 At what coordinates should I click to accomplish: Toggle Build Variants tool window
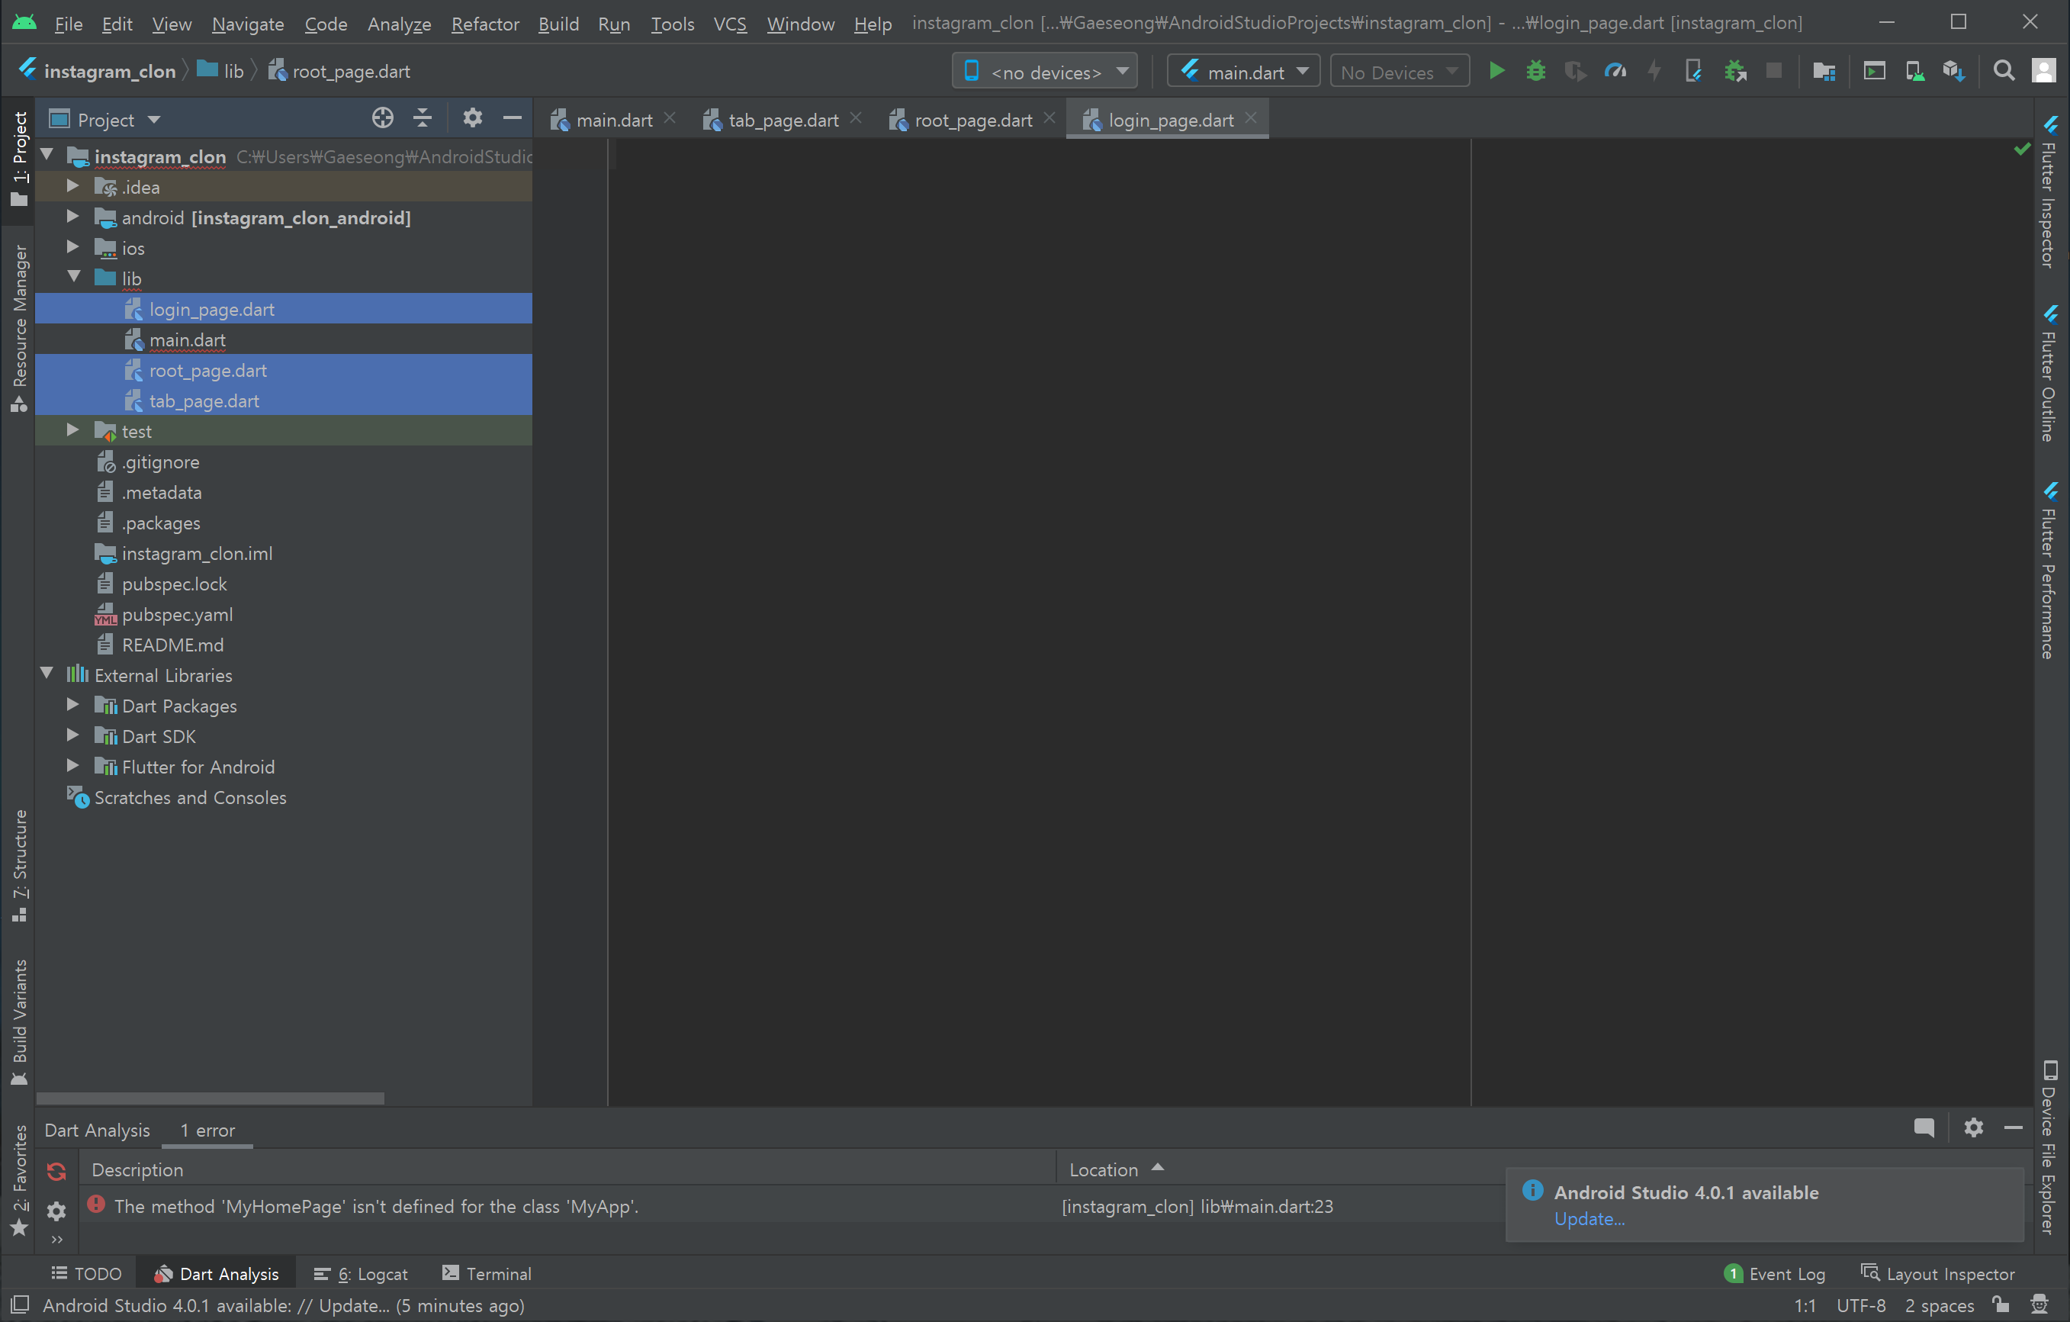tap(19, 1022)
